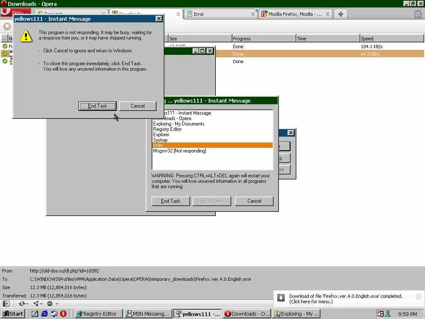
Task: Click the Task Scheduler tray icon
Action: click(x=380, y=314)
